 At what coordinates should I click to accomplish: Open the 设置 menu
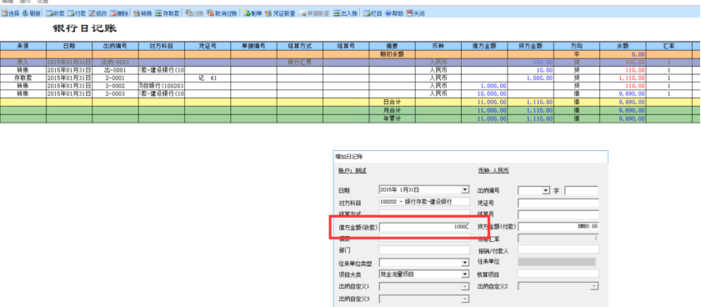43,2
